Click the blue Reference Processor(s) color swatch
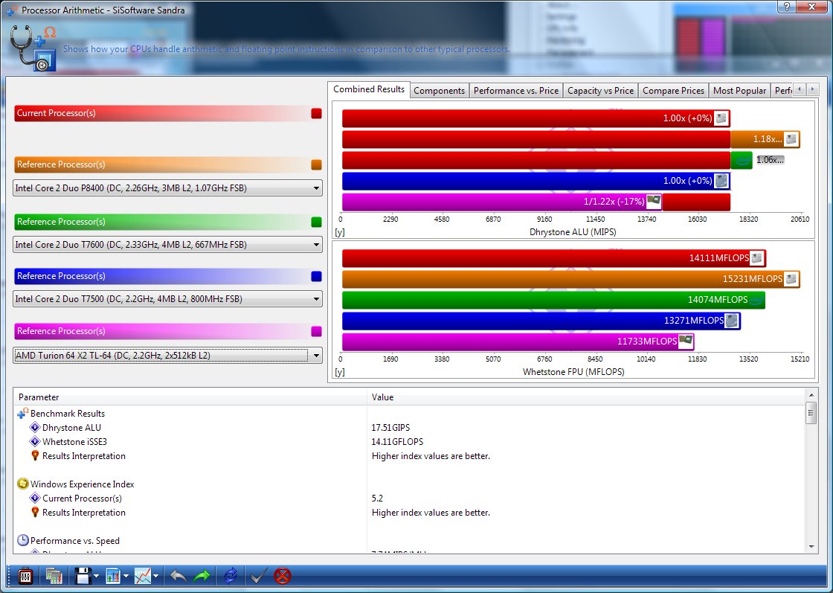 point(316,276)
